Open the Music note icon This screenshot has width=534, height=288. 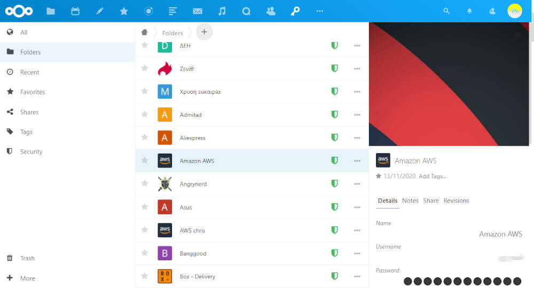[x=222, y=11]
